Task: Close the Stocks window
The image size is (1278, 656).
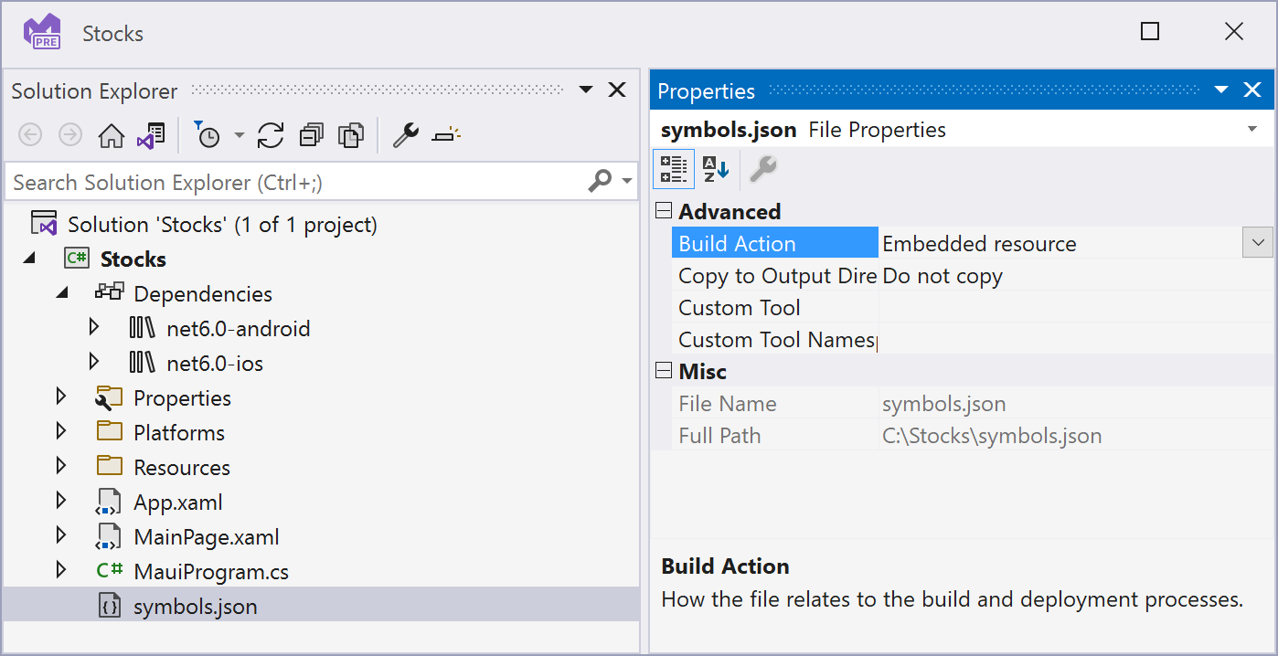Action: pos(1234,32)
